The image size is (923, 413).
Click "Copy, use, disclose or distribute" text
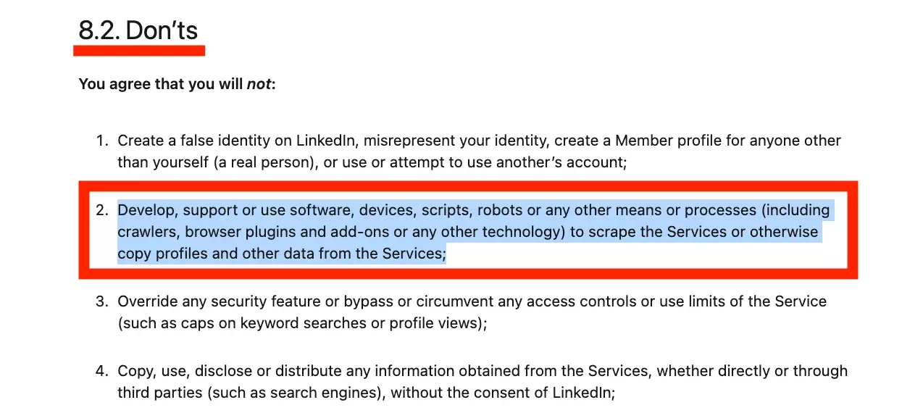click(230, 372)
